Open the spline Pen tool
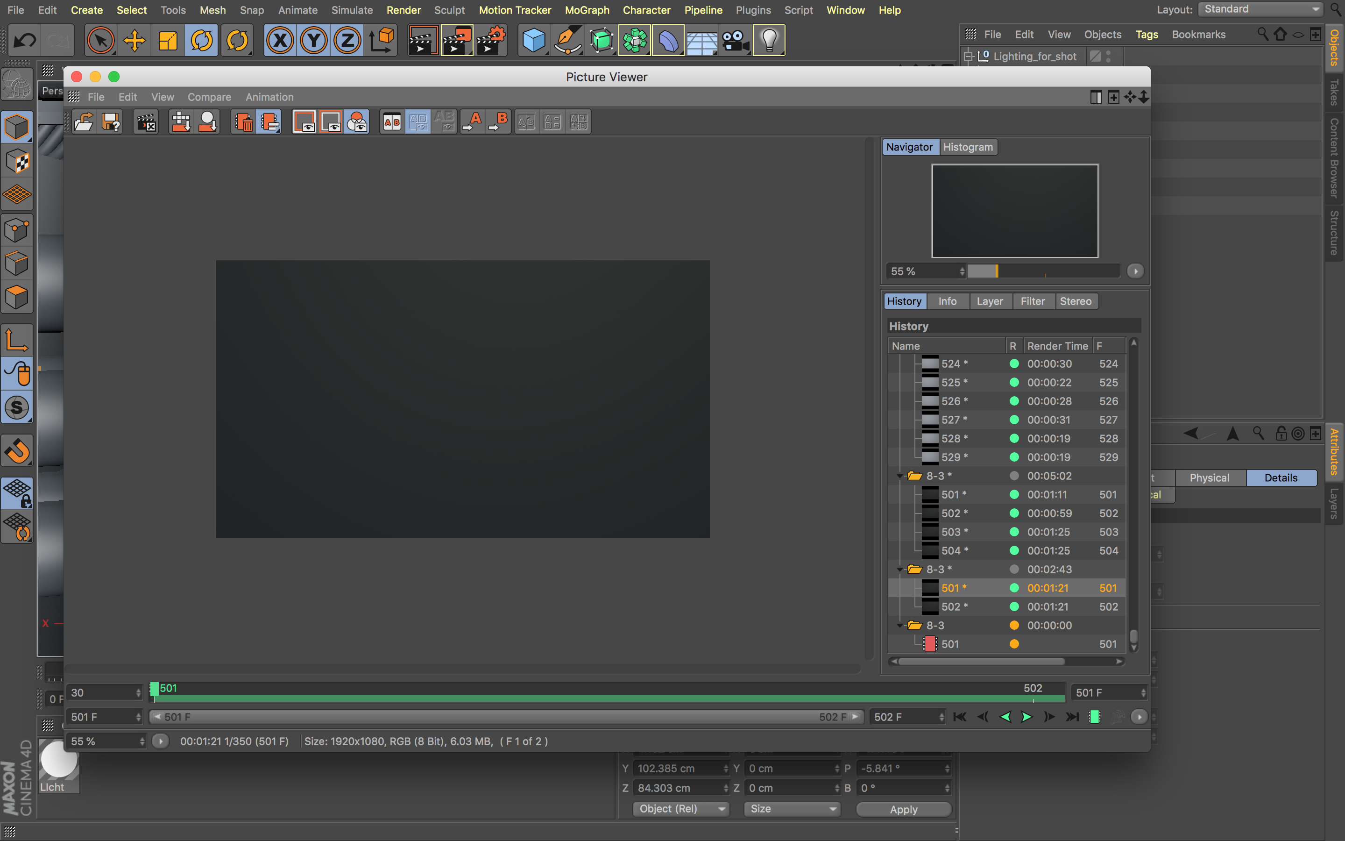 point(567,40)
